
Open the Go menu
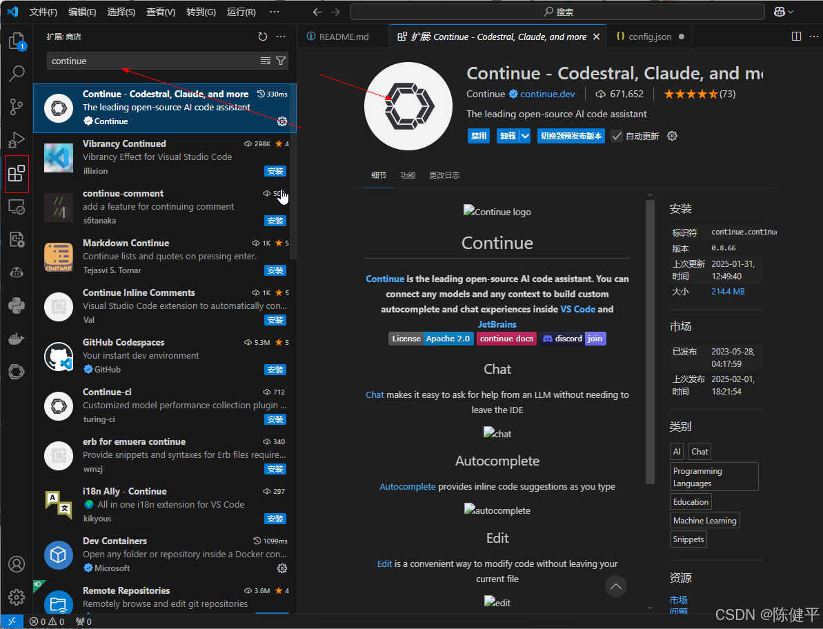pyautogui.click(x=201, y=12)
